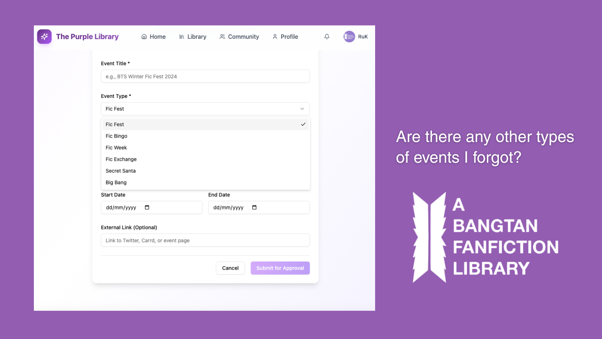The width and height of the screenshot is (602, 339).
Task: Open the Profile nav item
Action: pos(285,37)
